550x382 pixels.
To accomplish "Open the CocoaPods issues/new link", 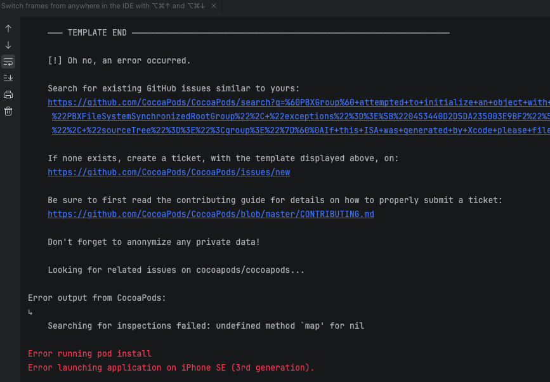I will click(169, 172).
